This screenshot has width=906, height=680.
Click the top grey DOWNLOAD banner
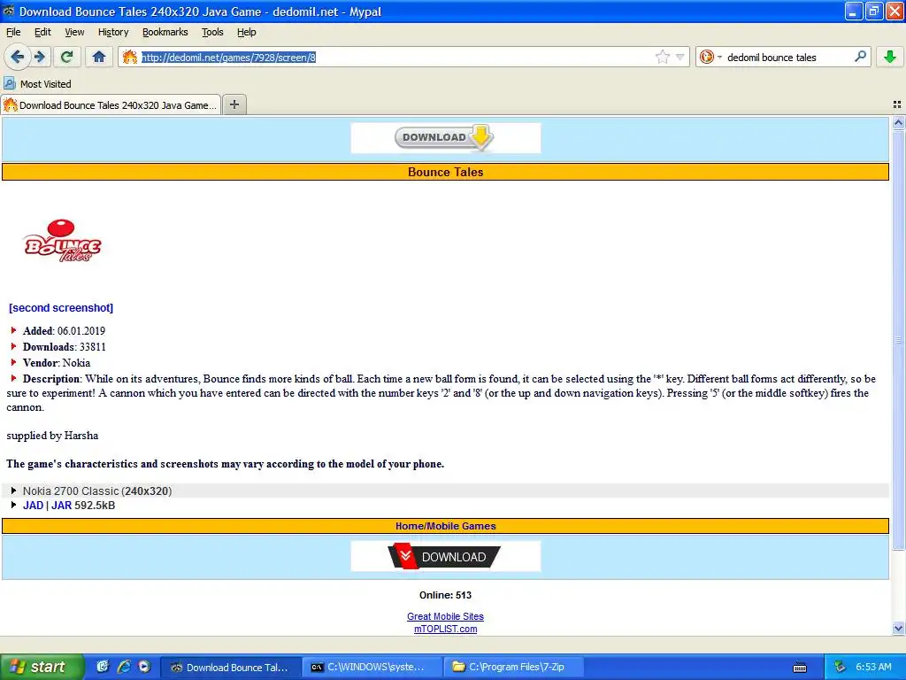446,137
